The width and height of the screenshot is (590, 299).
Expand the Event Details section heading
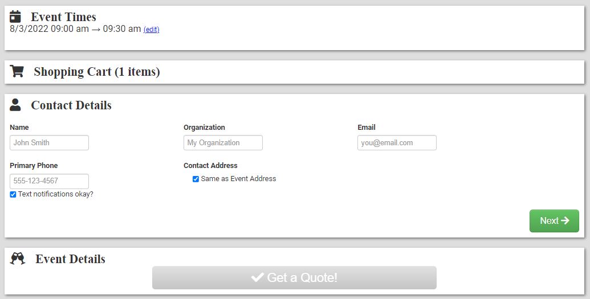70,259
